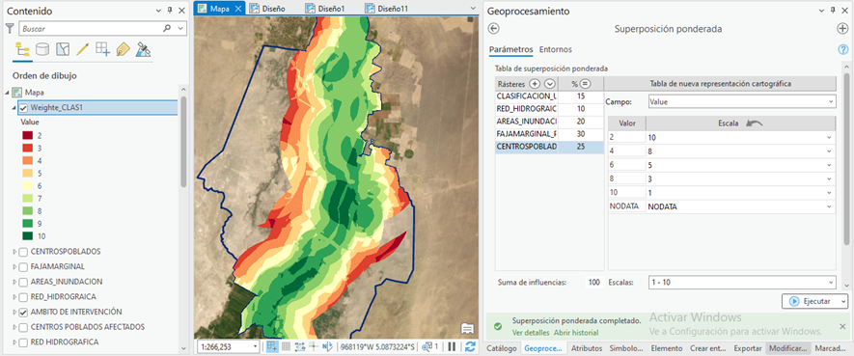The height and width of the screenshot is (356, 854).
Task: Toggle AMBITO DE INTERVENCIÓN layer visibility
Action: [23, 313]
